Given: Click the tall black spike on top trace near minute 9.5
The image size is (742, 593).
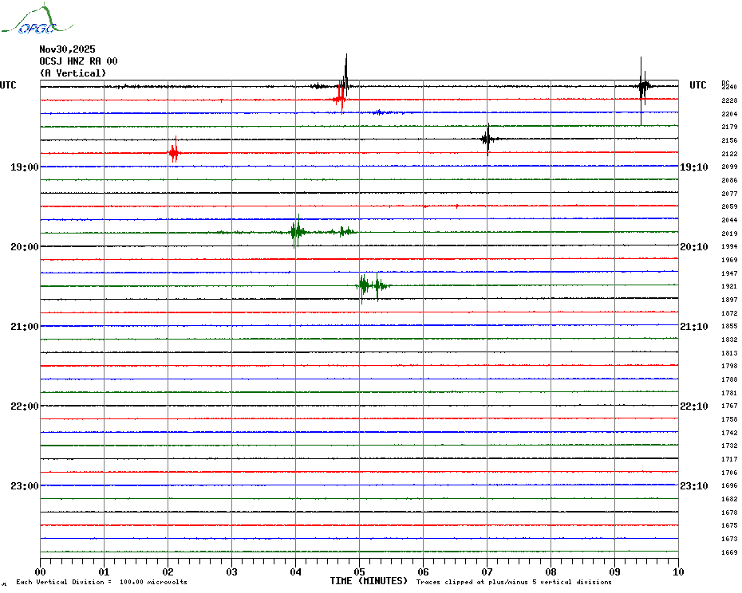Looking at the screenshot, I should click(x=642, y=85).
